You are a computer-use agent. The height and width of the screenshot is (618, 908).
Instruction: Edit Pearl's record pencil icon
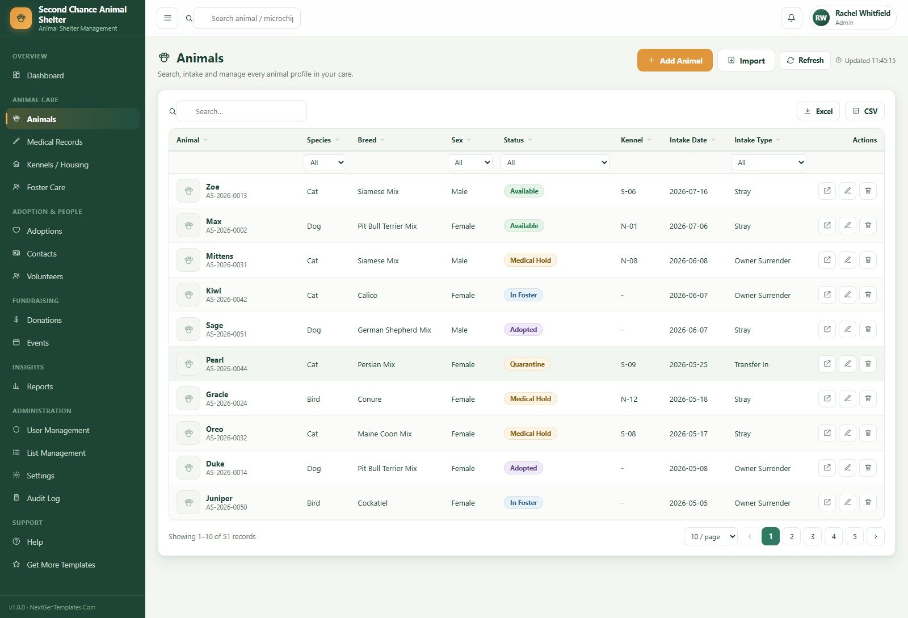[x=847, y=364]
